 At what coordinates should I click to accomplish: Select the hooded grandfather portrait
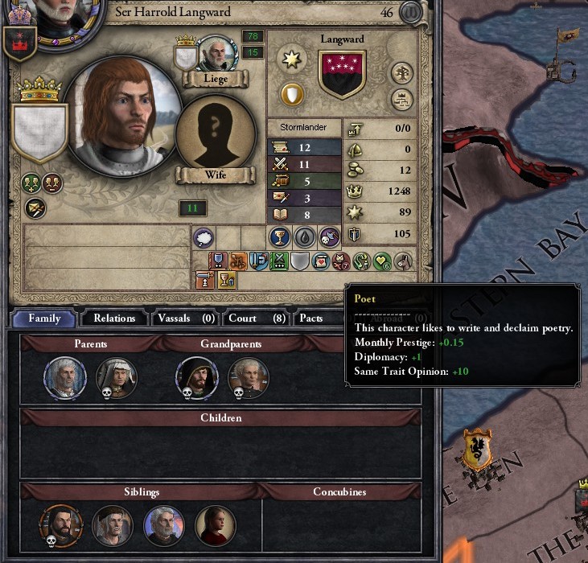(196, 378)
